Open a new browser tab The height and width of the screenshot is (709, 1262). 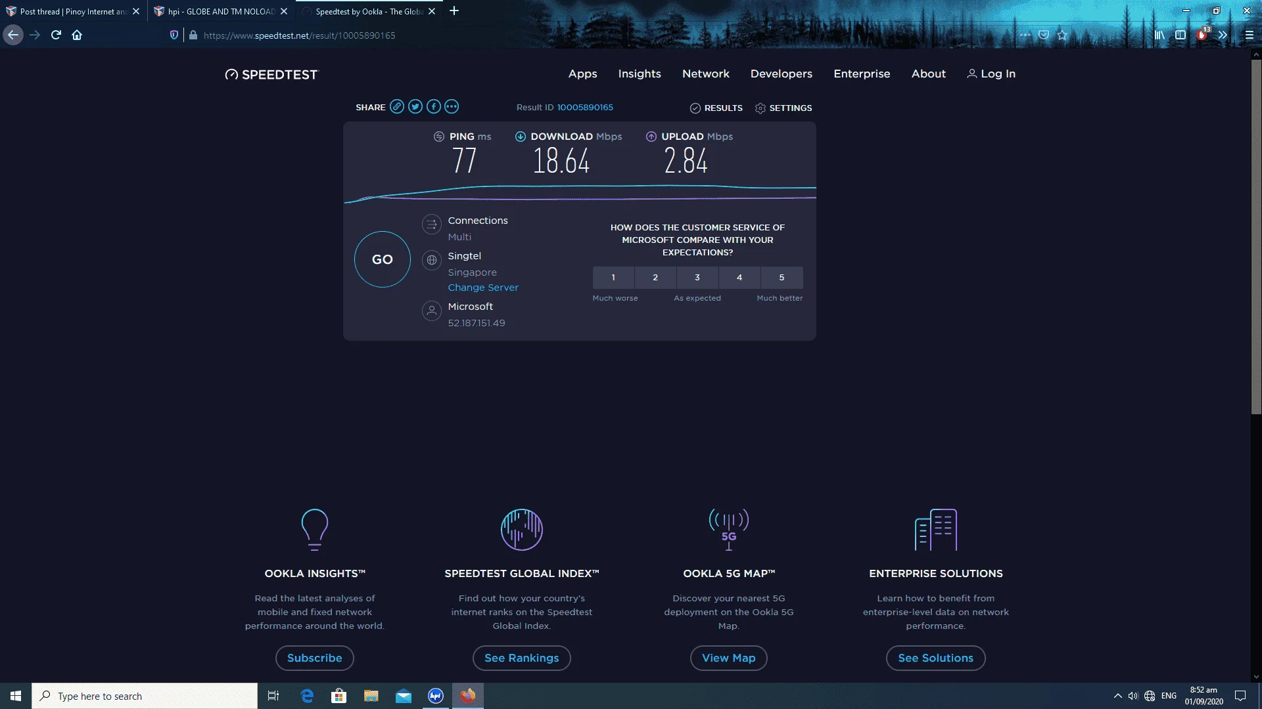(x=454, y=11)
